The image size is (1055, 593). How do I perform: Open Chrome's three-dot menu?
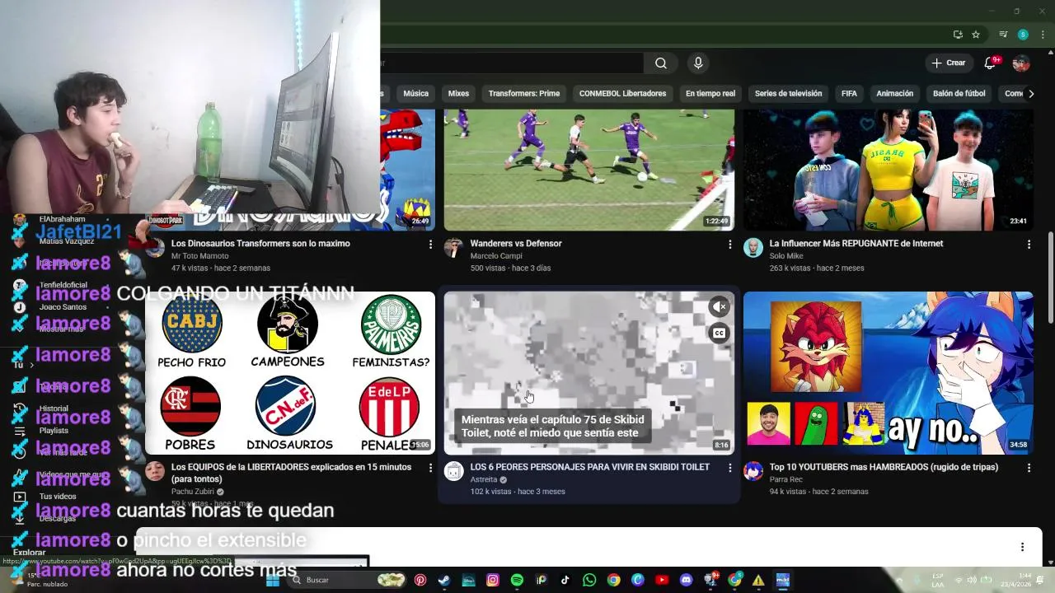(x=1043, y=35)
